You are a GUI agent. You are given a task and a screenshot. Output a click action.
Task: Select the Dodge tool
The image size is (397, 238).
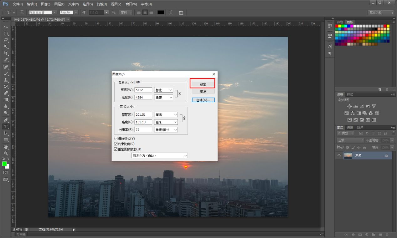click(x=6, y=113)
